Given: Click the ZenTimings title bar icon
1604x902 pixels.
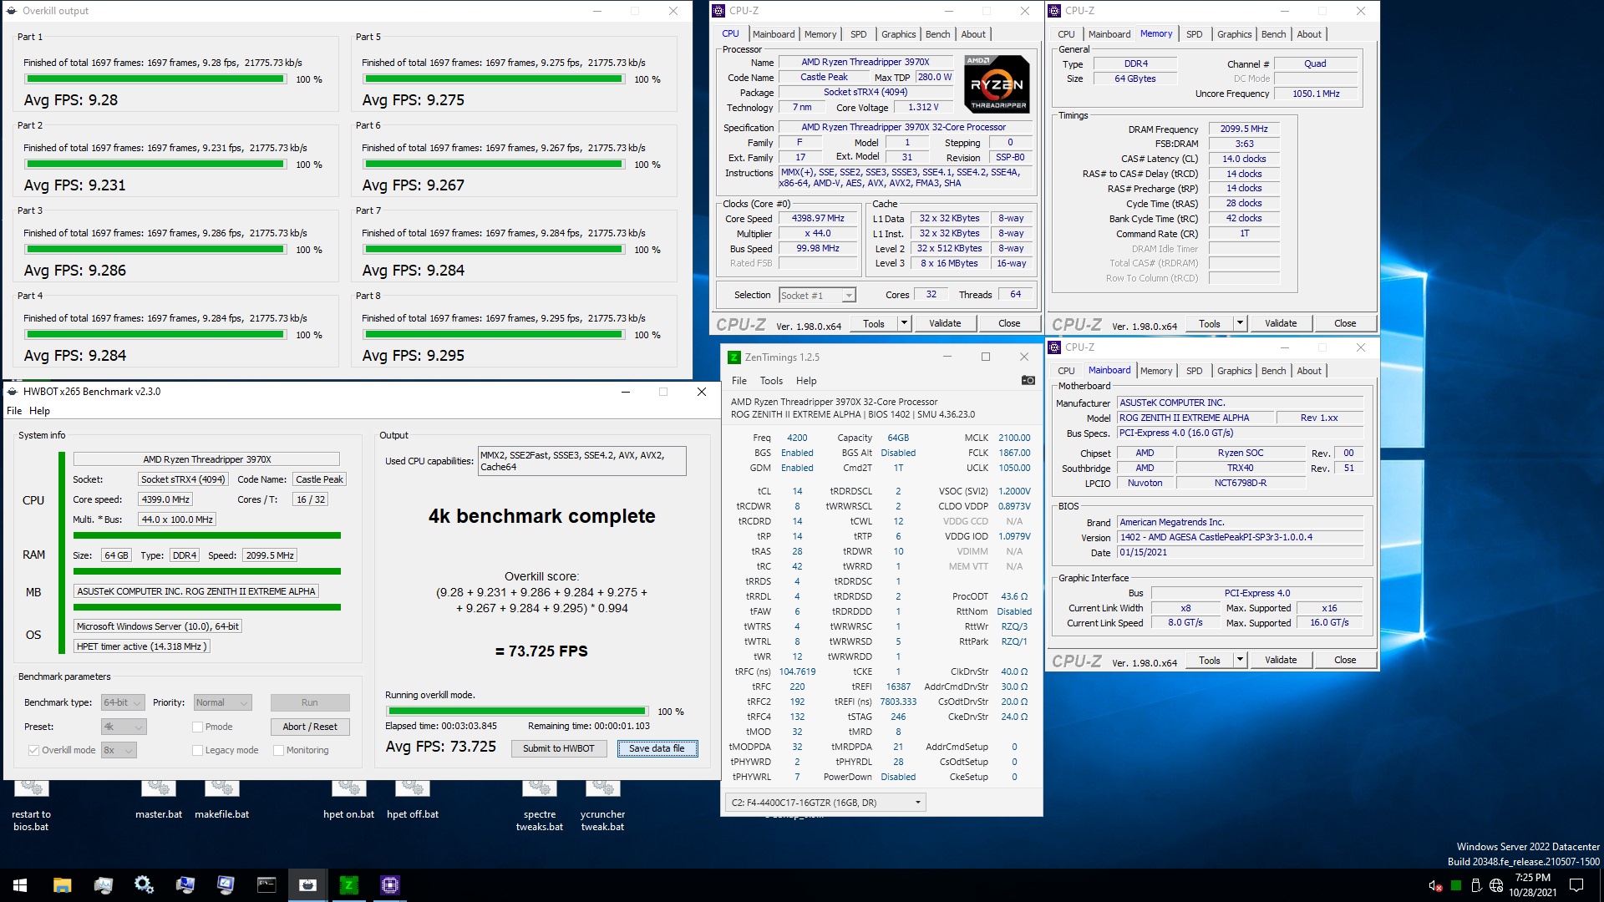Looking at the screenshot, I should pyautogui.click(x=733, y=357).
